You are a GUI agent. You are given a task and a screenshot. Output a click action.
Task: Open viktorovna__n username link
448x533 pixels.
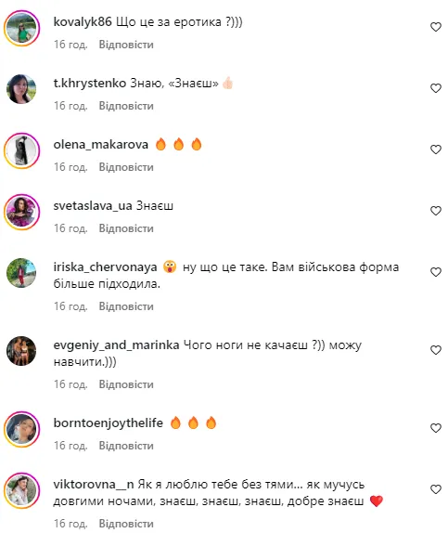pos(94,484)
